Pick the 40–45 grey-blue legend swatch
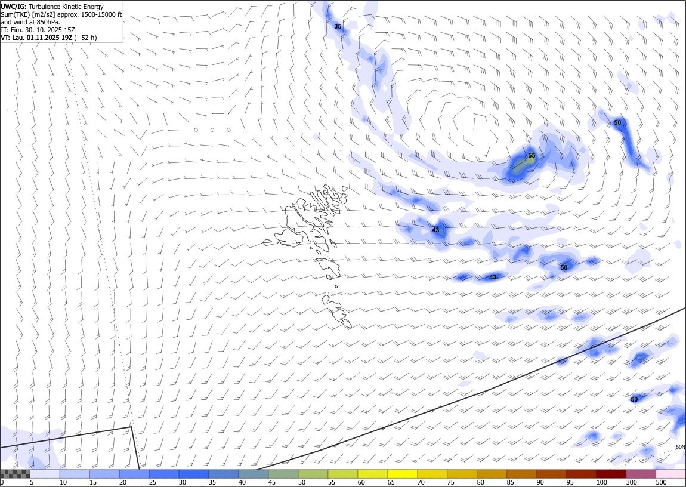Viewport: 686px width, 487px height. [254, 474]
